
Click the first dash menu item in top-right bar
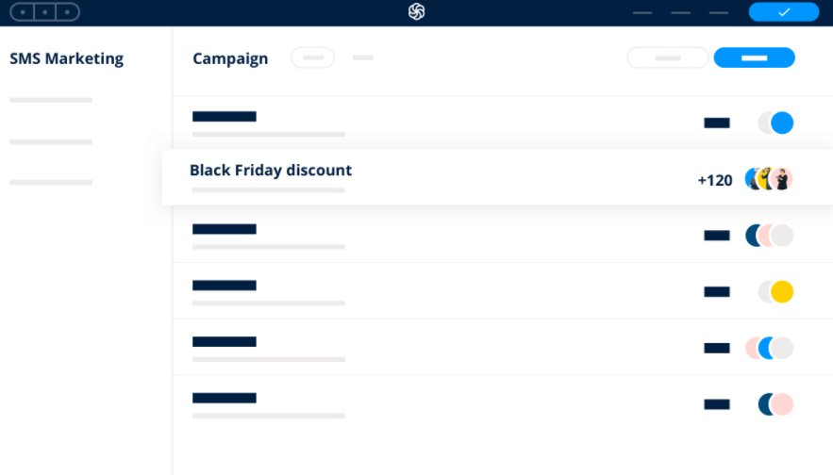[642, 12]
